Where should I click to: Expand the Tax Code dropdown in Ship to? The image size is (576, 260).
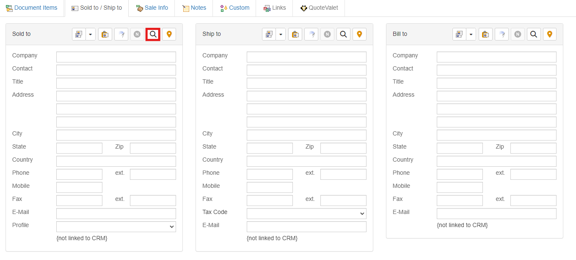tap(306, 214)
